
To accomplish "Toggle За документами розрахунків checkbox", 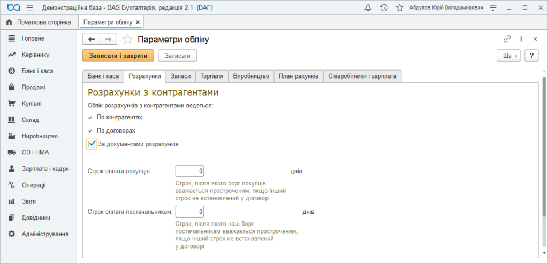I will click(x=92, y=144).
